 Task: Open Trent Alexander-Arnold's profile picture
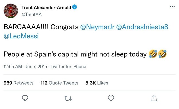click(x=11, y=11)
